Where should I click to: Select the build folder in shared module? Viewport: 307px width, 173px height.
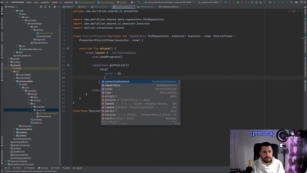[x=17, y=68]
